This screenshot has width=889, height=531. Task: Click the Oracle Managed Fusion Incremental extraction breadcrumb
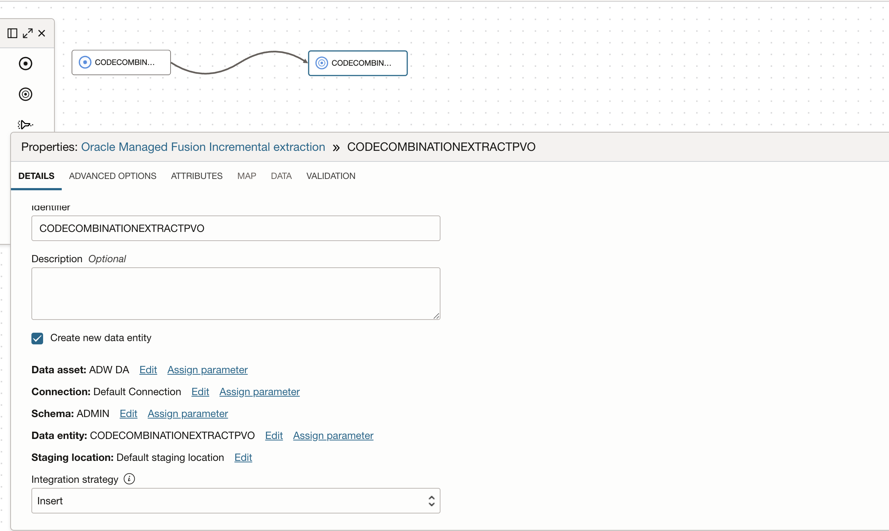203,147
